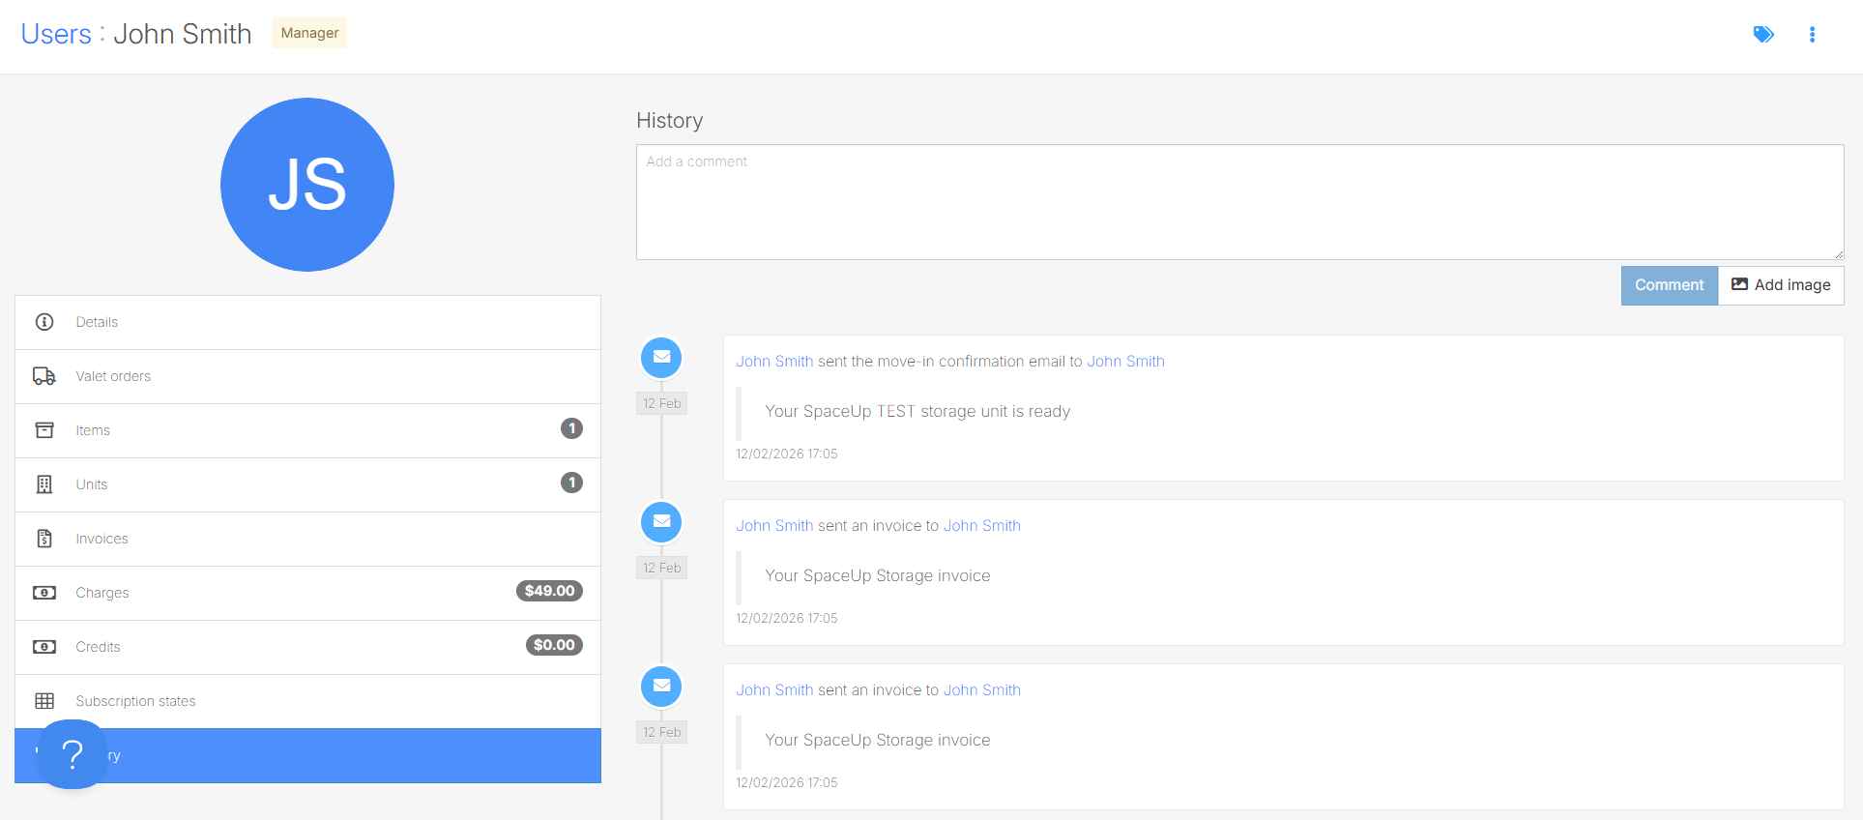The height and width of the screenshot is (820, 1863).
Task: Click the Items box icon
Action: (44, 430)
